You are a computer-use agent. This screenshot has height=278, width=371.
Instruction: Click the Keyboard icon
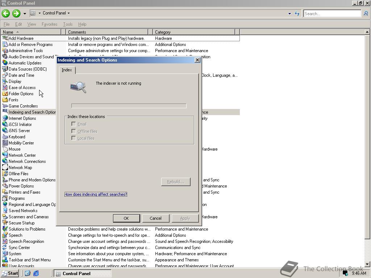(x=5, y=136)
